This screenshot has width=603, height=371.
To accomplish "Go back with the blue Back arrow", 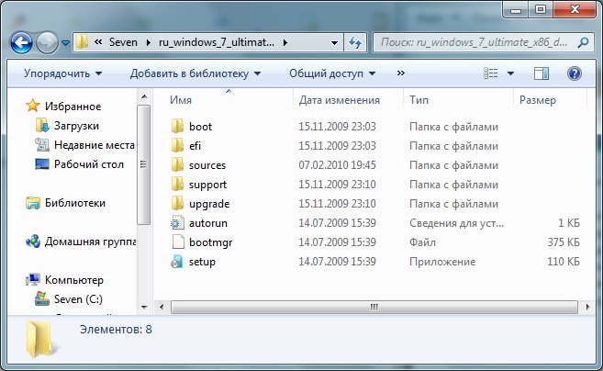I will pyautogui.click(x=21, y=42).
